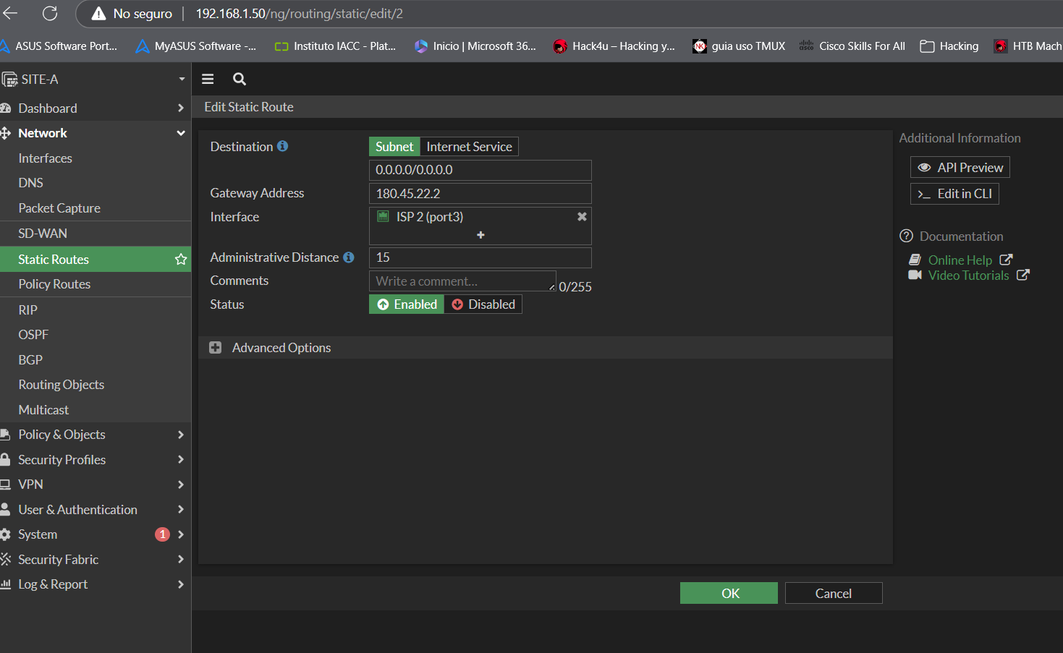
Task: Add another interface with plus icon
Action: click(x=480, y=235)
